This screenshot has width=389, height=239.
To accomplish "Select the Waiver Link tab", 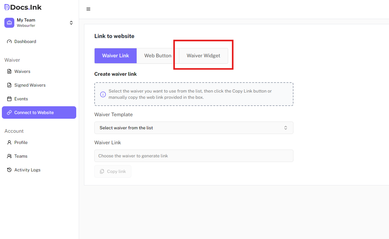I will point(115,56).
